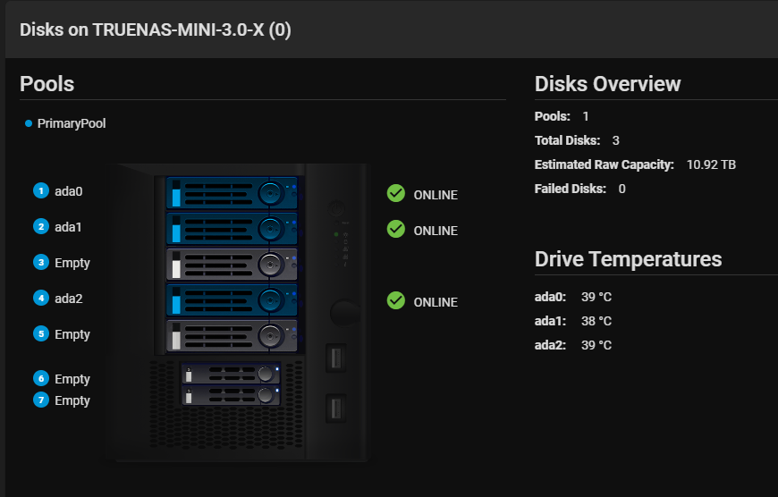Viewport: 778px width, 497px height.
Task: Click slot number 4 badge
Action: click(x=41, y=298)
